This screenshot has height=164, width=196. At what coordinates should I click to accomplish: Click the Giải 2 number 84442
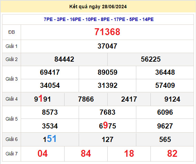coord(64,59)
